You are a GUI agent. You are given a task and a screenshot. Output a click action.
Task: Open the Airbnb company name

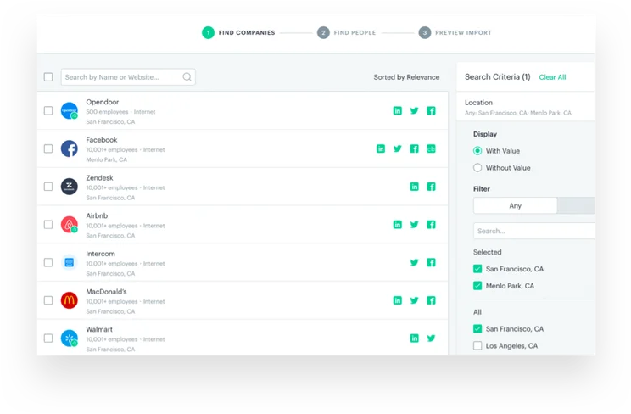click(x=97, y=215)
